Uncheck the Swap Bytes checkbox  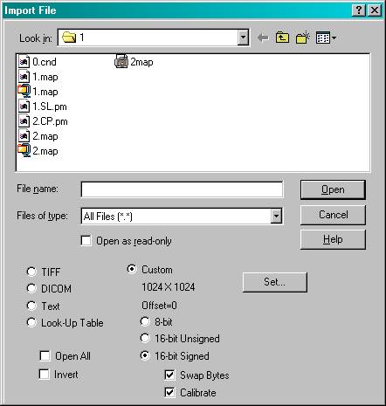click(169, 375)
